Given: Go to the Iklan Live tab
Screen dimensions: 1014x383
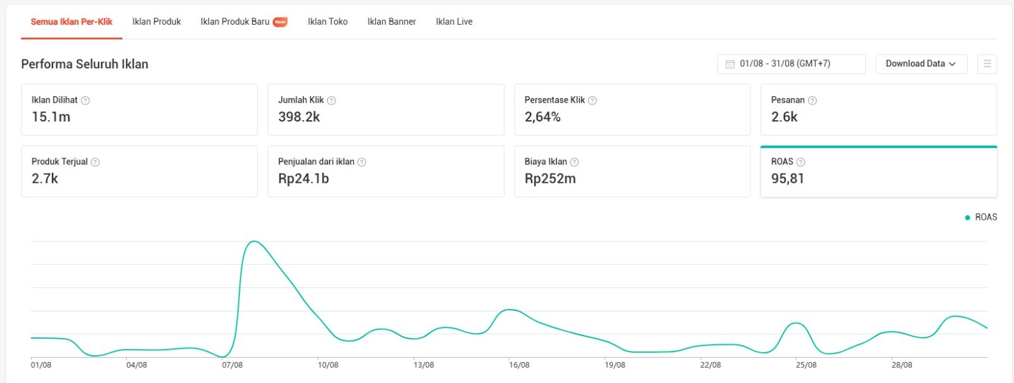Looking at the screenshot, I should click(x=454, y=22).
